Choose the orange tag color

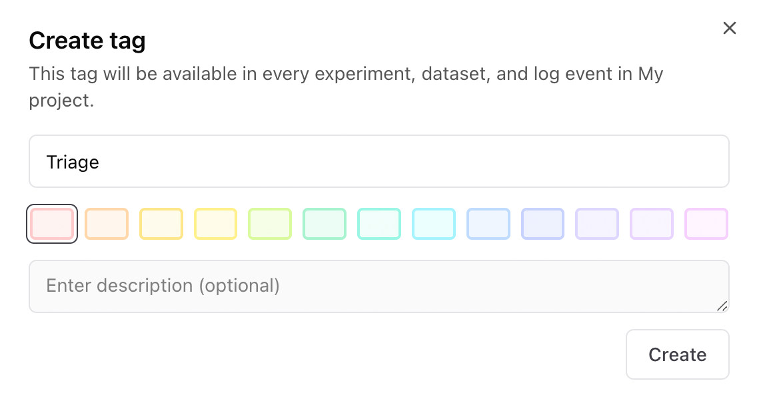click(107, 224)
